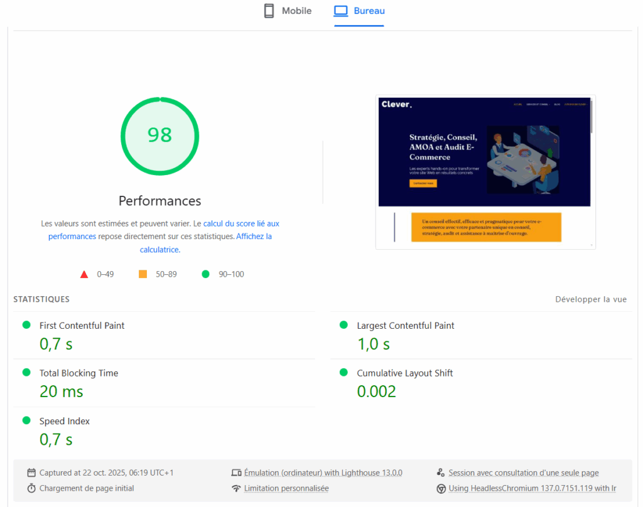Click the calendar icon near Captured date
This screenshot has width=643, height=507.
pos(31,473)
